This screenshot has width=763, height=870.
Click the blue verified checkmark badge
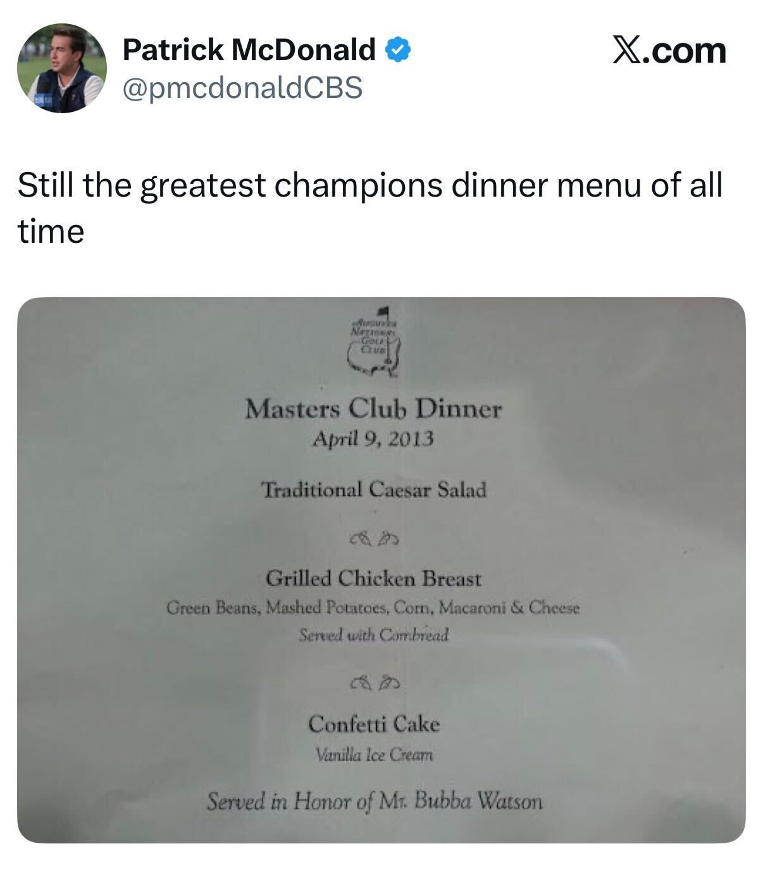pos(399,49)
